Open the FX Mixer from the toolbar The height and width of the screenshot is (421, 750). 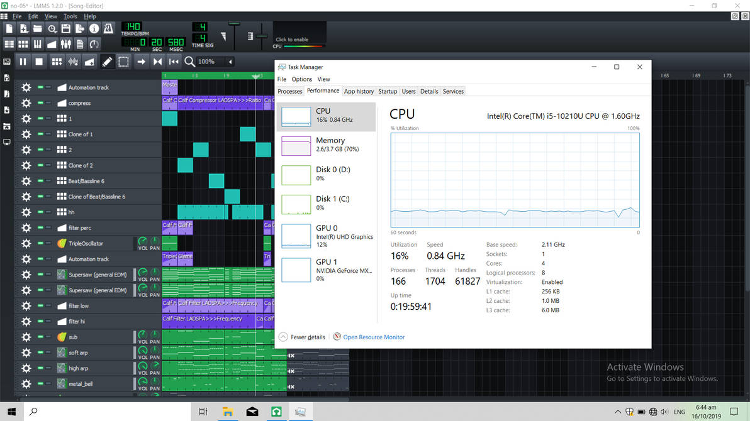(65, 45)
